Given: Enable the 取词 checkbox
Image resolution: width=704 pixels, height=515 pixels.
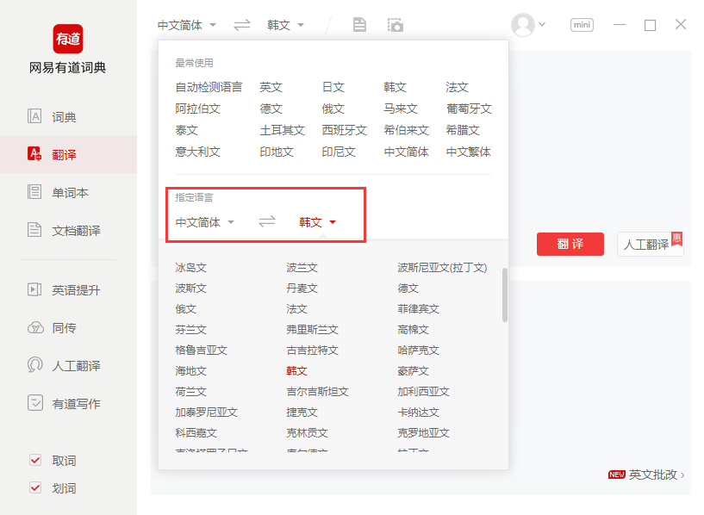Looking at the screenshot, I should coord(34,460).
